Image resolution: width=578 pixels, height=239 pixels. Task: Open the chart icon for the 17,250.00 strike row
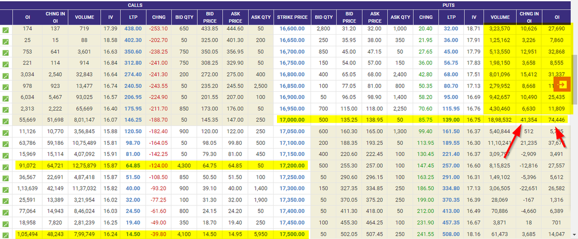tap(6, 177)
